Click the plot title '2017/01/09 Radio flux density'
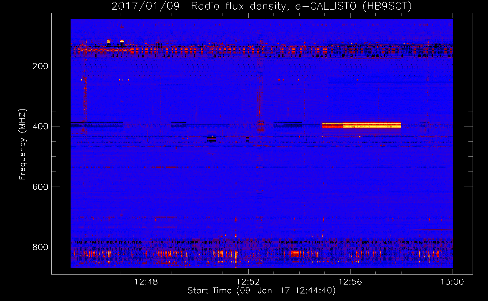Image resolution: width=488 pixels, height=301 pixels. pyautogui.click(x=198, y=6)
